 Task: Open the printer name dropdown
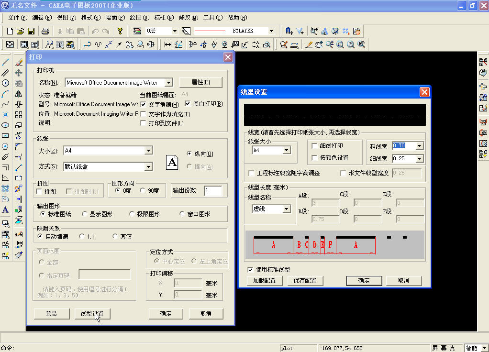tap(169, 83)
